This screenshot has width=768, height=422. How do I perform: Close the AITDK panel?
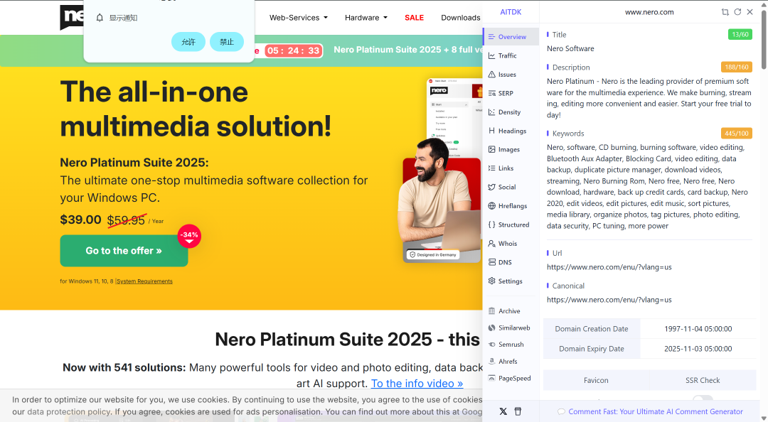point(750,12)
